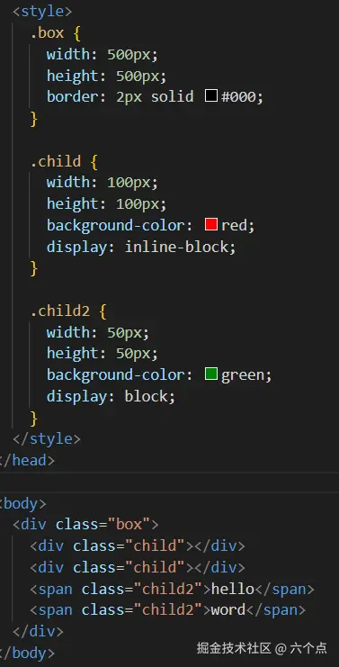Click the opening body tag
This screenshot has width=339, height=667.
pos(23,504)
